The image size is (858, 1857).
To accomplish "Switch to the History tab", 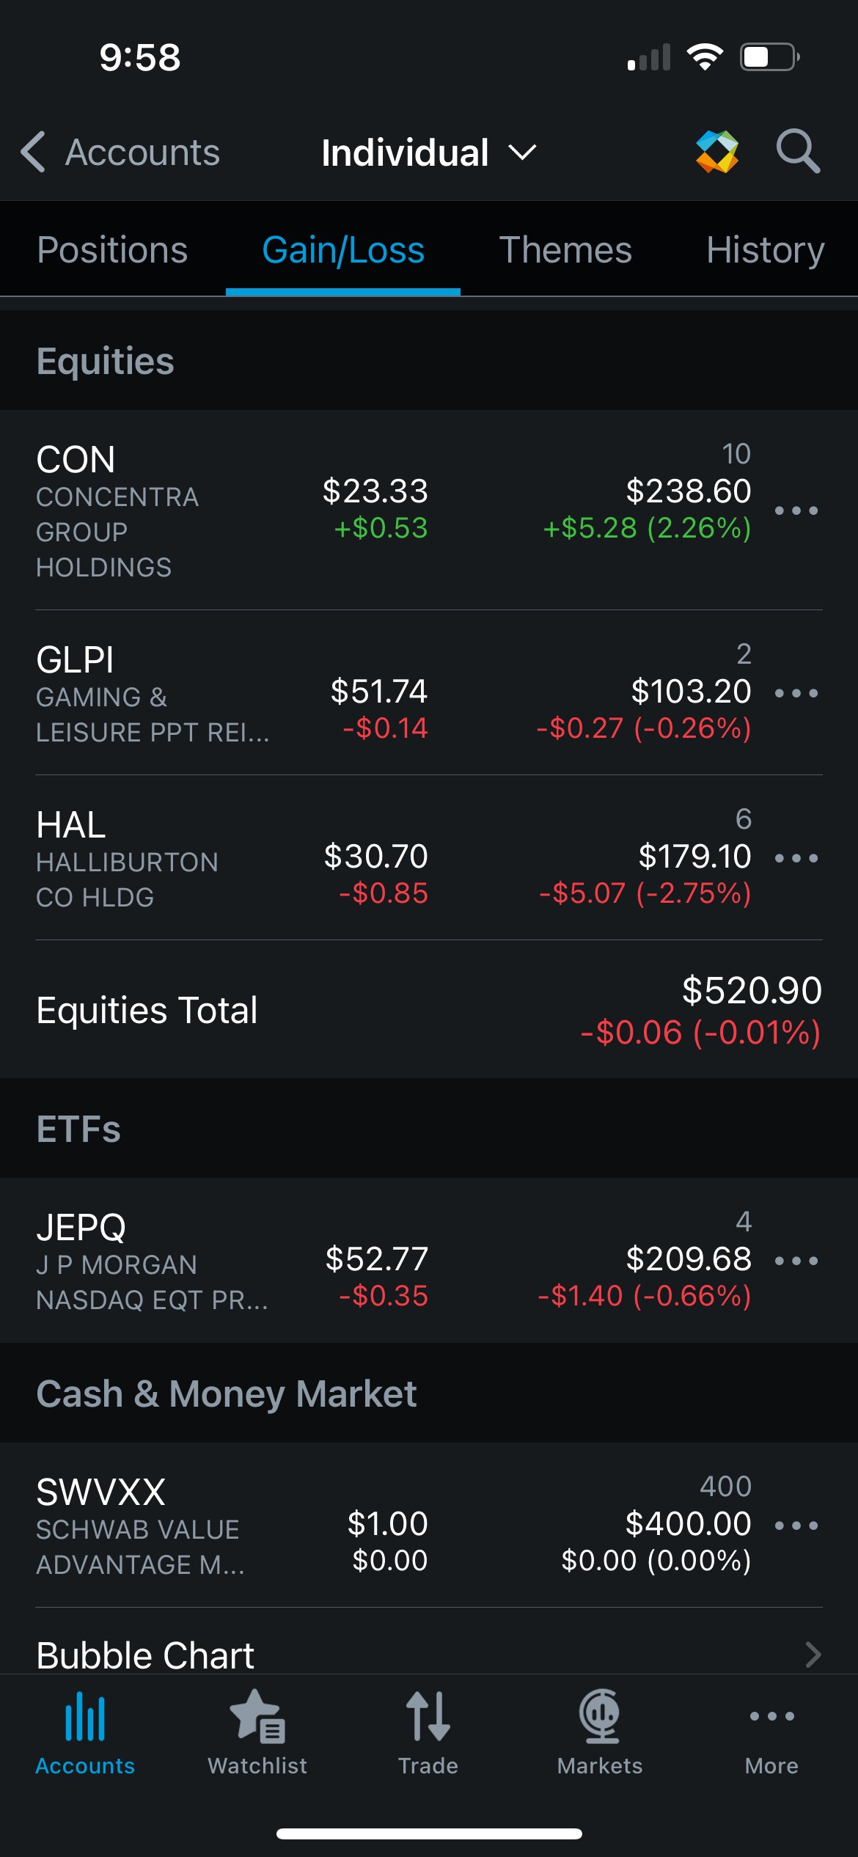I will [x=765, y=250].
